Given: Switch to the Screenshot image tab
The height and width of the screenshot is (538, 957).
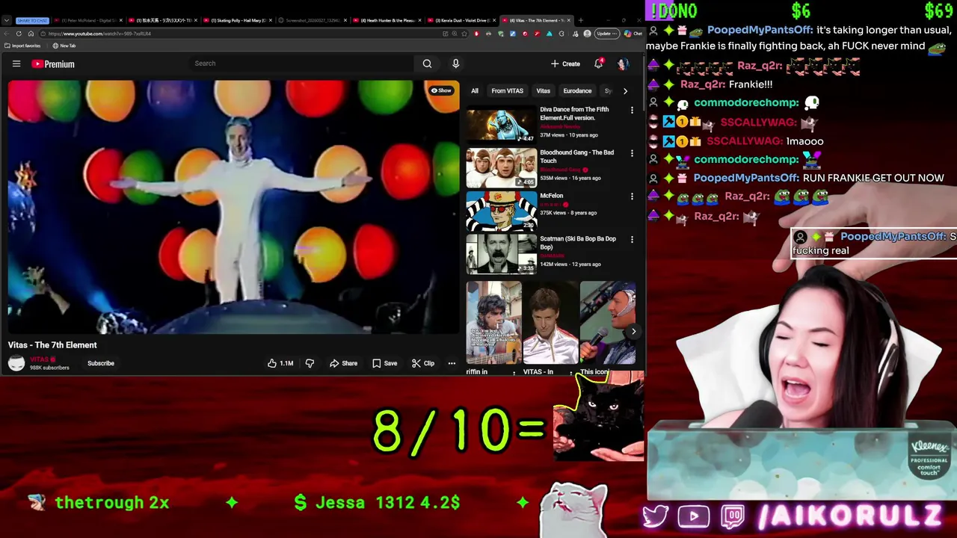Looking at the screenshot, I should click(312, 20).
